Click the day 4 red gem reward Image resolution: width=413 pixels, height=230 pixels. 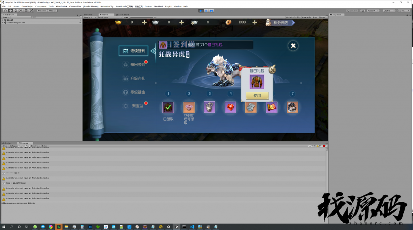pos(230,107)
